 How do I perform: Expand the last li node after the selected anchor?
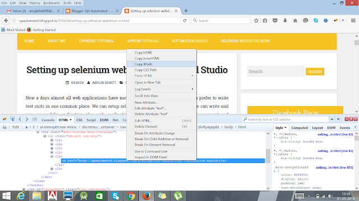coord(52,169)
